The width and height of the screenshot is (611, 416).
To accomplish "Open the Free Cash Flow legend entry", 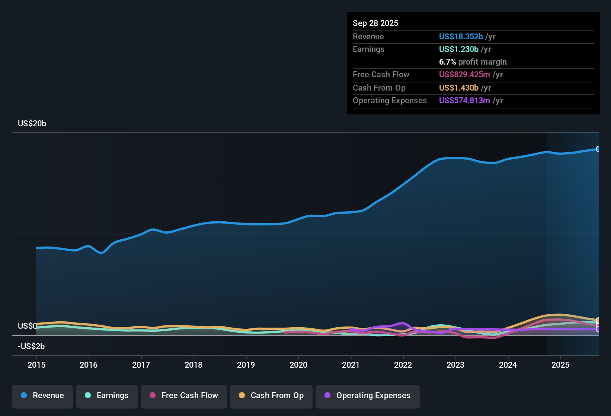I will (183, 396).
